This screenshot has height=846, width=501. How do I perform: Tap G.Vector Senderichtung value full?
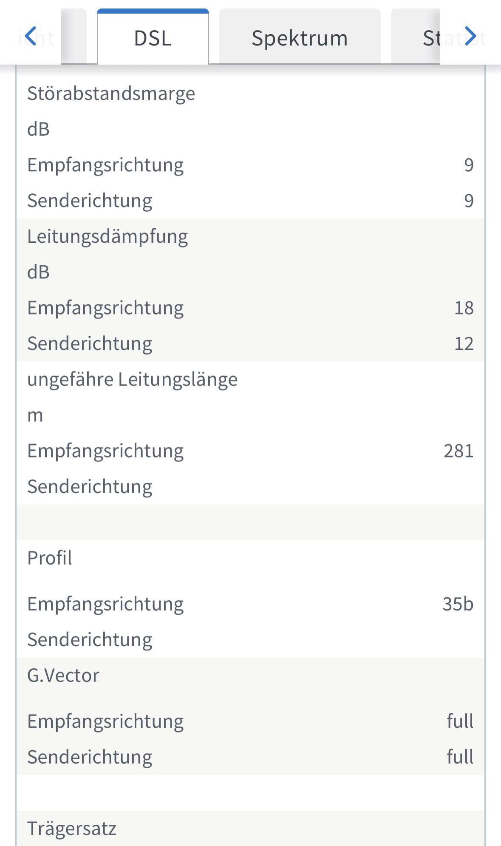coord(460,757)
